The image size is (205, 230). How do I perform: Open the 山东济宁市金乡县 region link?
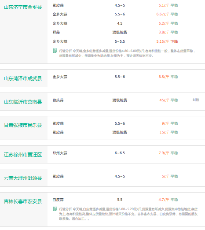(x=23, y=7)
